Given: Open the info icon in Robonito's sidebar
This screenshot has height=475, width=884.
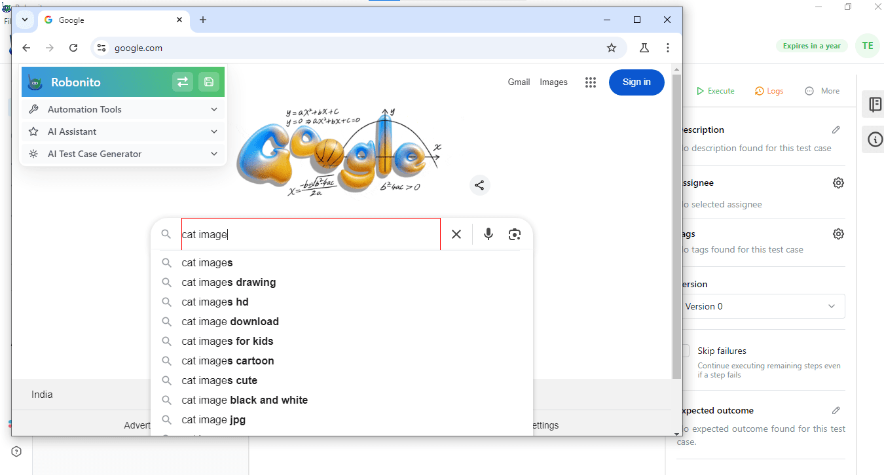Looking at the screenshot, I should 875,139.
